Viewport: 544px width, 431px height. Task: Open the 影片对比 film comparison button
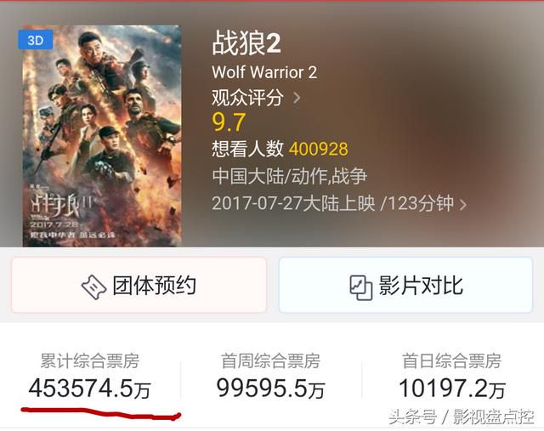coord(405,285)
